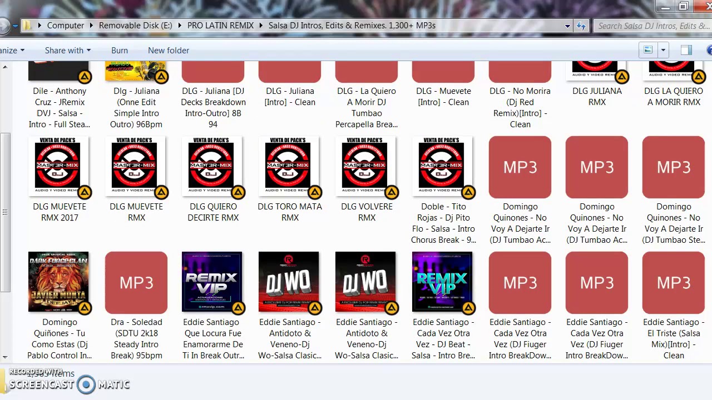This screenshot has height=400, width=712.
Task: Open the DLG QUIERO DECIRTE RMX icon
Action: click(x=213, y=167)
